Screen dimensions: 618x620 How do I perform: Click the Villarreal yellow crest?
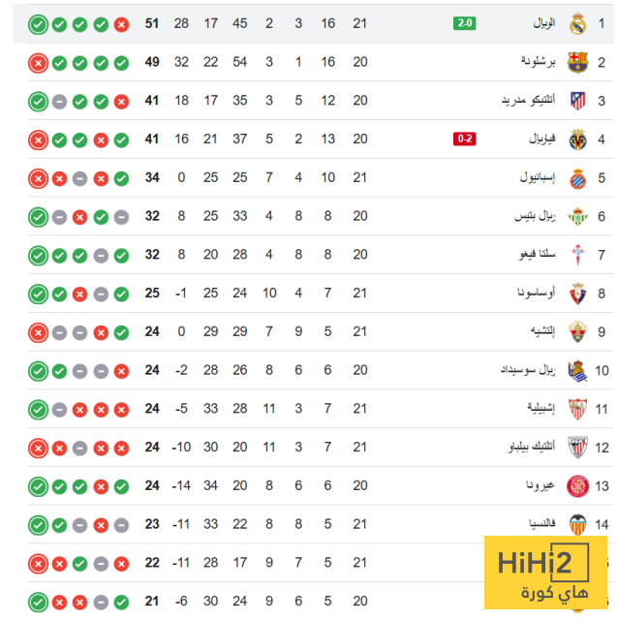578,139
